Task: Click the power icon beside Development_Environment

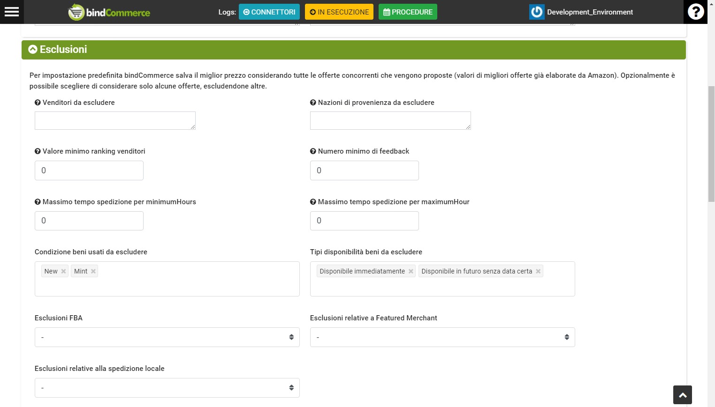Action: [x=536, y=12]
